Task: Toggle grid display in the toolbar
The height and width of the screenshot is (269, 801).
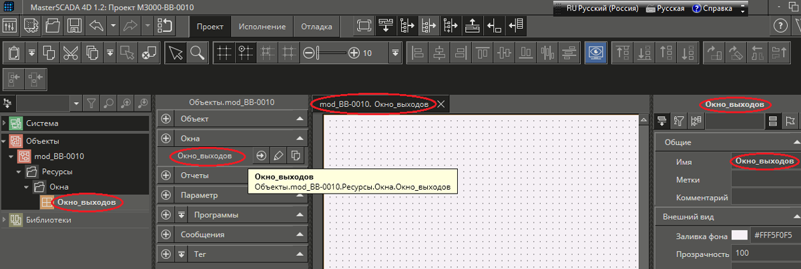Action: point(224,53)
